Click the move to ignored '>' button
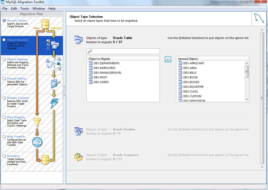This screenshot has height=190, width=268. (x=168, y=59)
